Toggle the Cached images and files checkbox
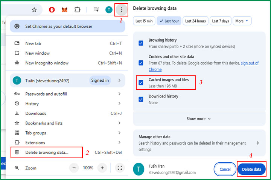Screen dimensions: 271x180 click(141, 82)
